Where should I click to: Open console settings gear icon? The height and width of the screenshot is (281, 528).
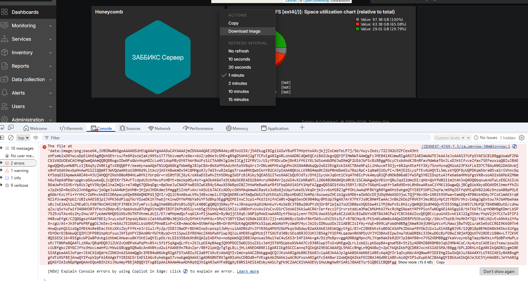point(522,138)
